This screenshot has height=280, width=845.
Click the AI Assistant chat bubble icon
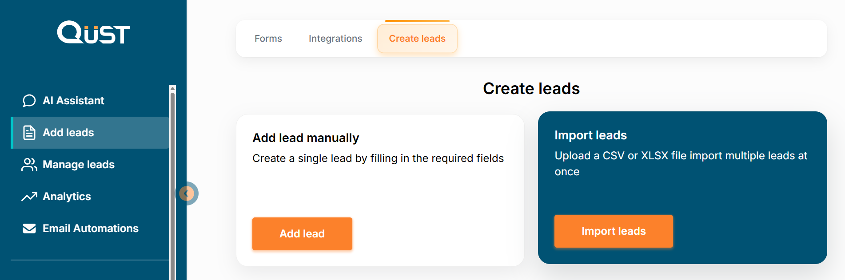pos(29,101)
